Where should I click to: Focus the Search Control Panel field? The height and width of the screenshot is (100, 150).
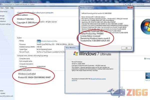[x=140, y=4]
